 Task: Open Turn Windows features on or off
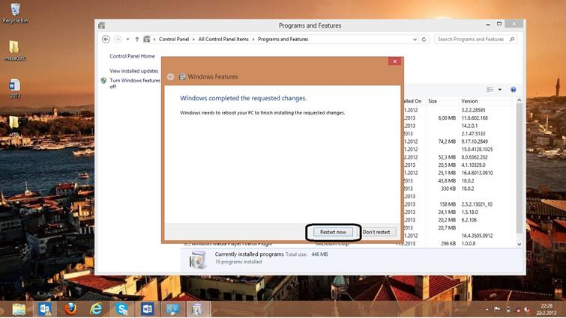point(135,83)
